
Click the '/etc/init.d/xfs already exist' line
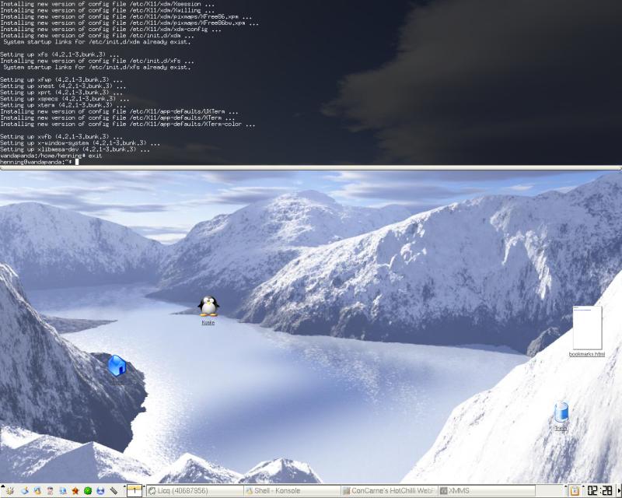pos(96,67)
